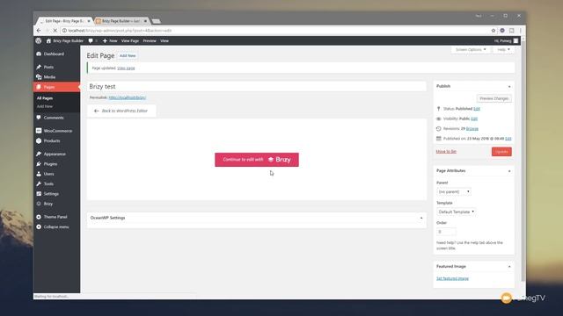
Task: Click Back to WordPress Editor button
Action: pyautogui.click(x=121, y=111)
